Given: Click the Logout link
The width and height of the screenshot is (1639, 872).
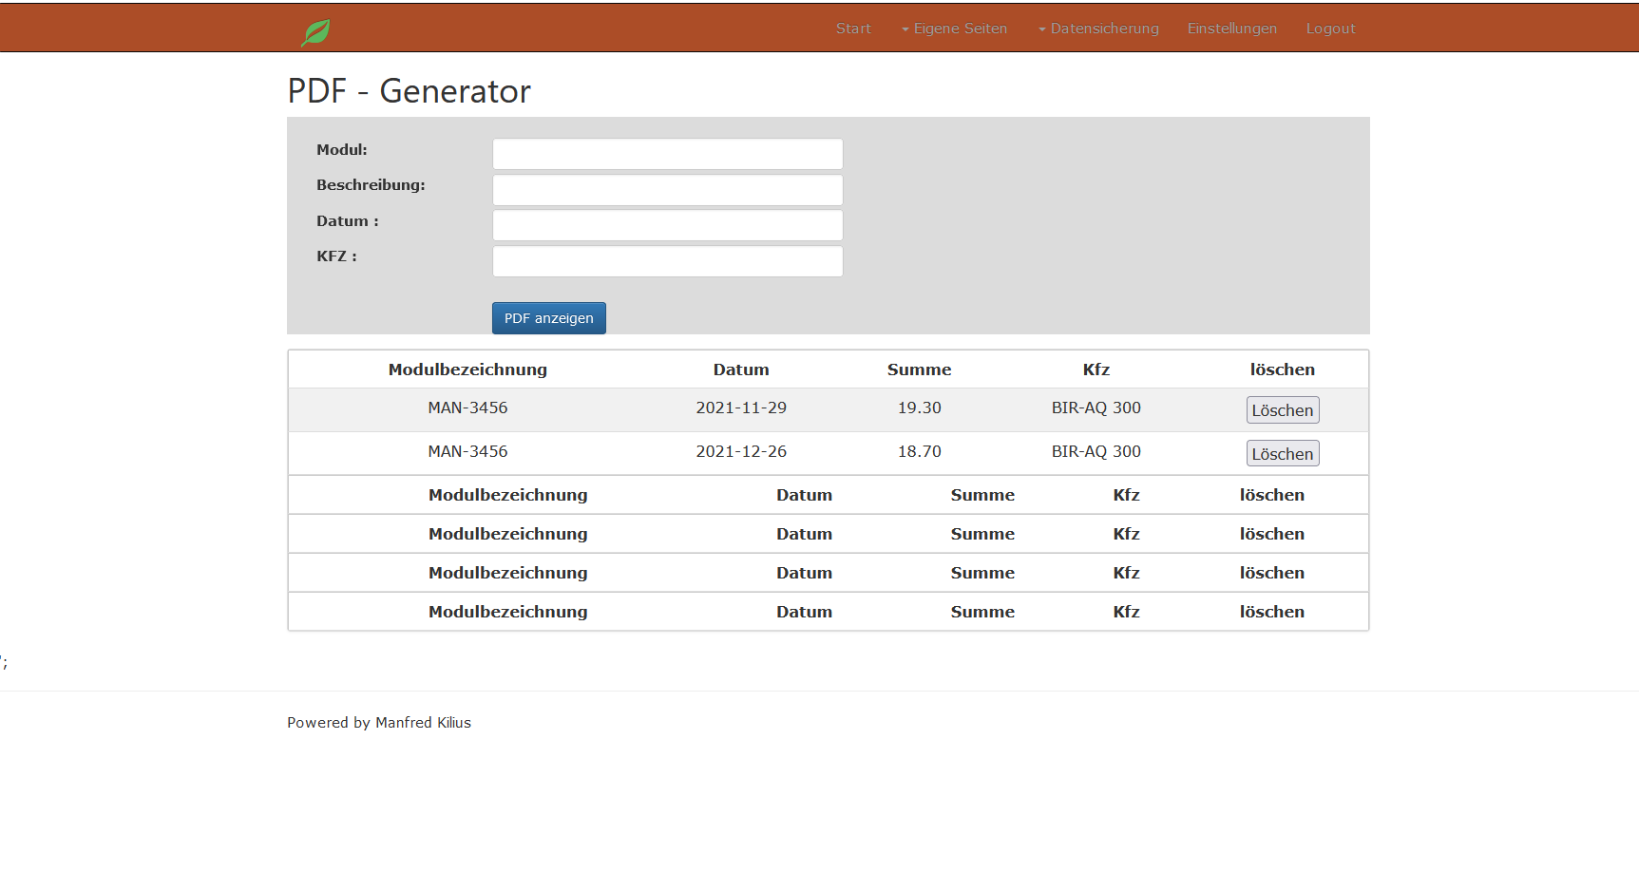Looking at the screenshot, I should (1330, 28).
